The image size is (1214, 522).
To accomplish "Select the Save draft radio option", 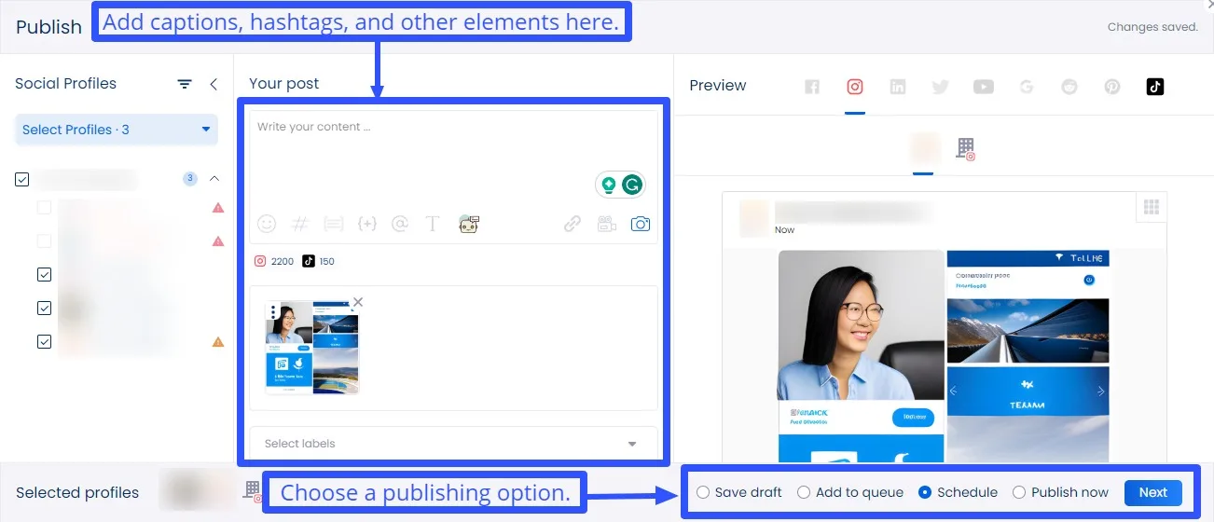I will pyautogui.click(x=703, y=492).
